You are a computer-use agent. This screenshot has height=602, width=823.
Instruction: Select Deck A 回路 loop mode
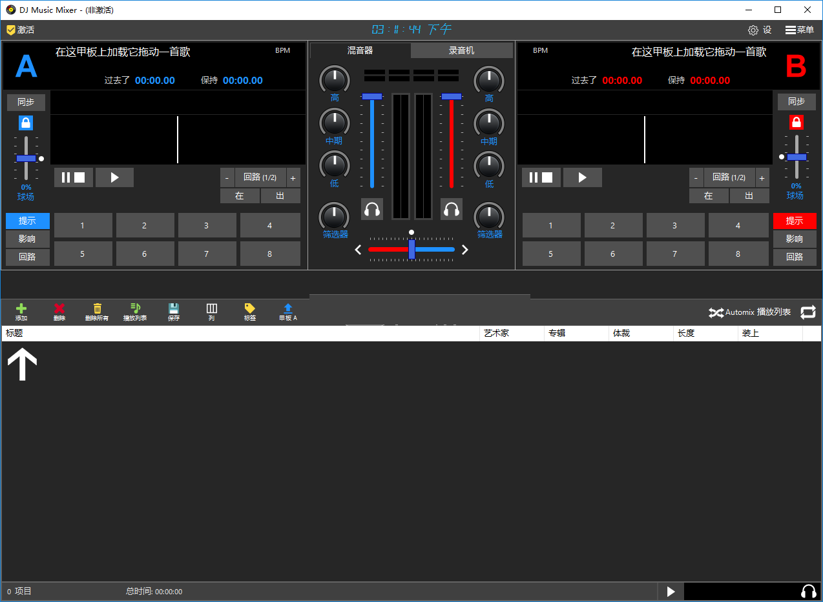pos(27,257)
